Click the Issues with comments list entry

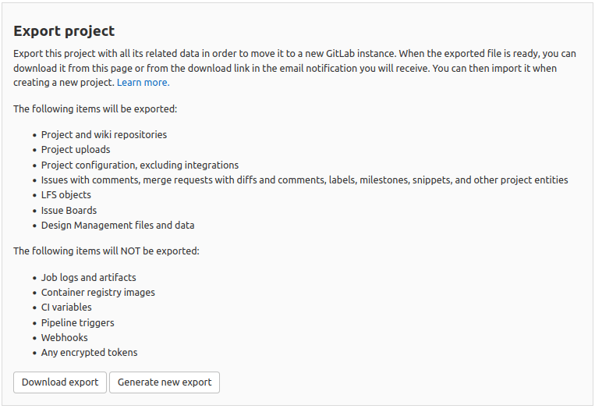point(304,180)
